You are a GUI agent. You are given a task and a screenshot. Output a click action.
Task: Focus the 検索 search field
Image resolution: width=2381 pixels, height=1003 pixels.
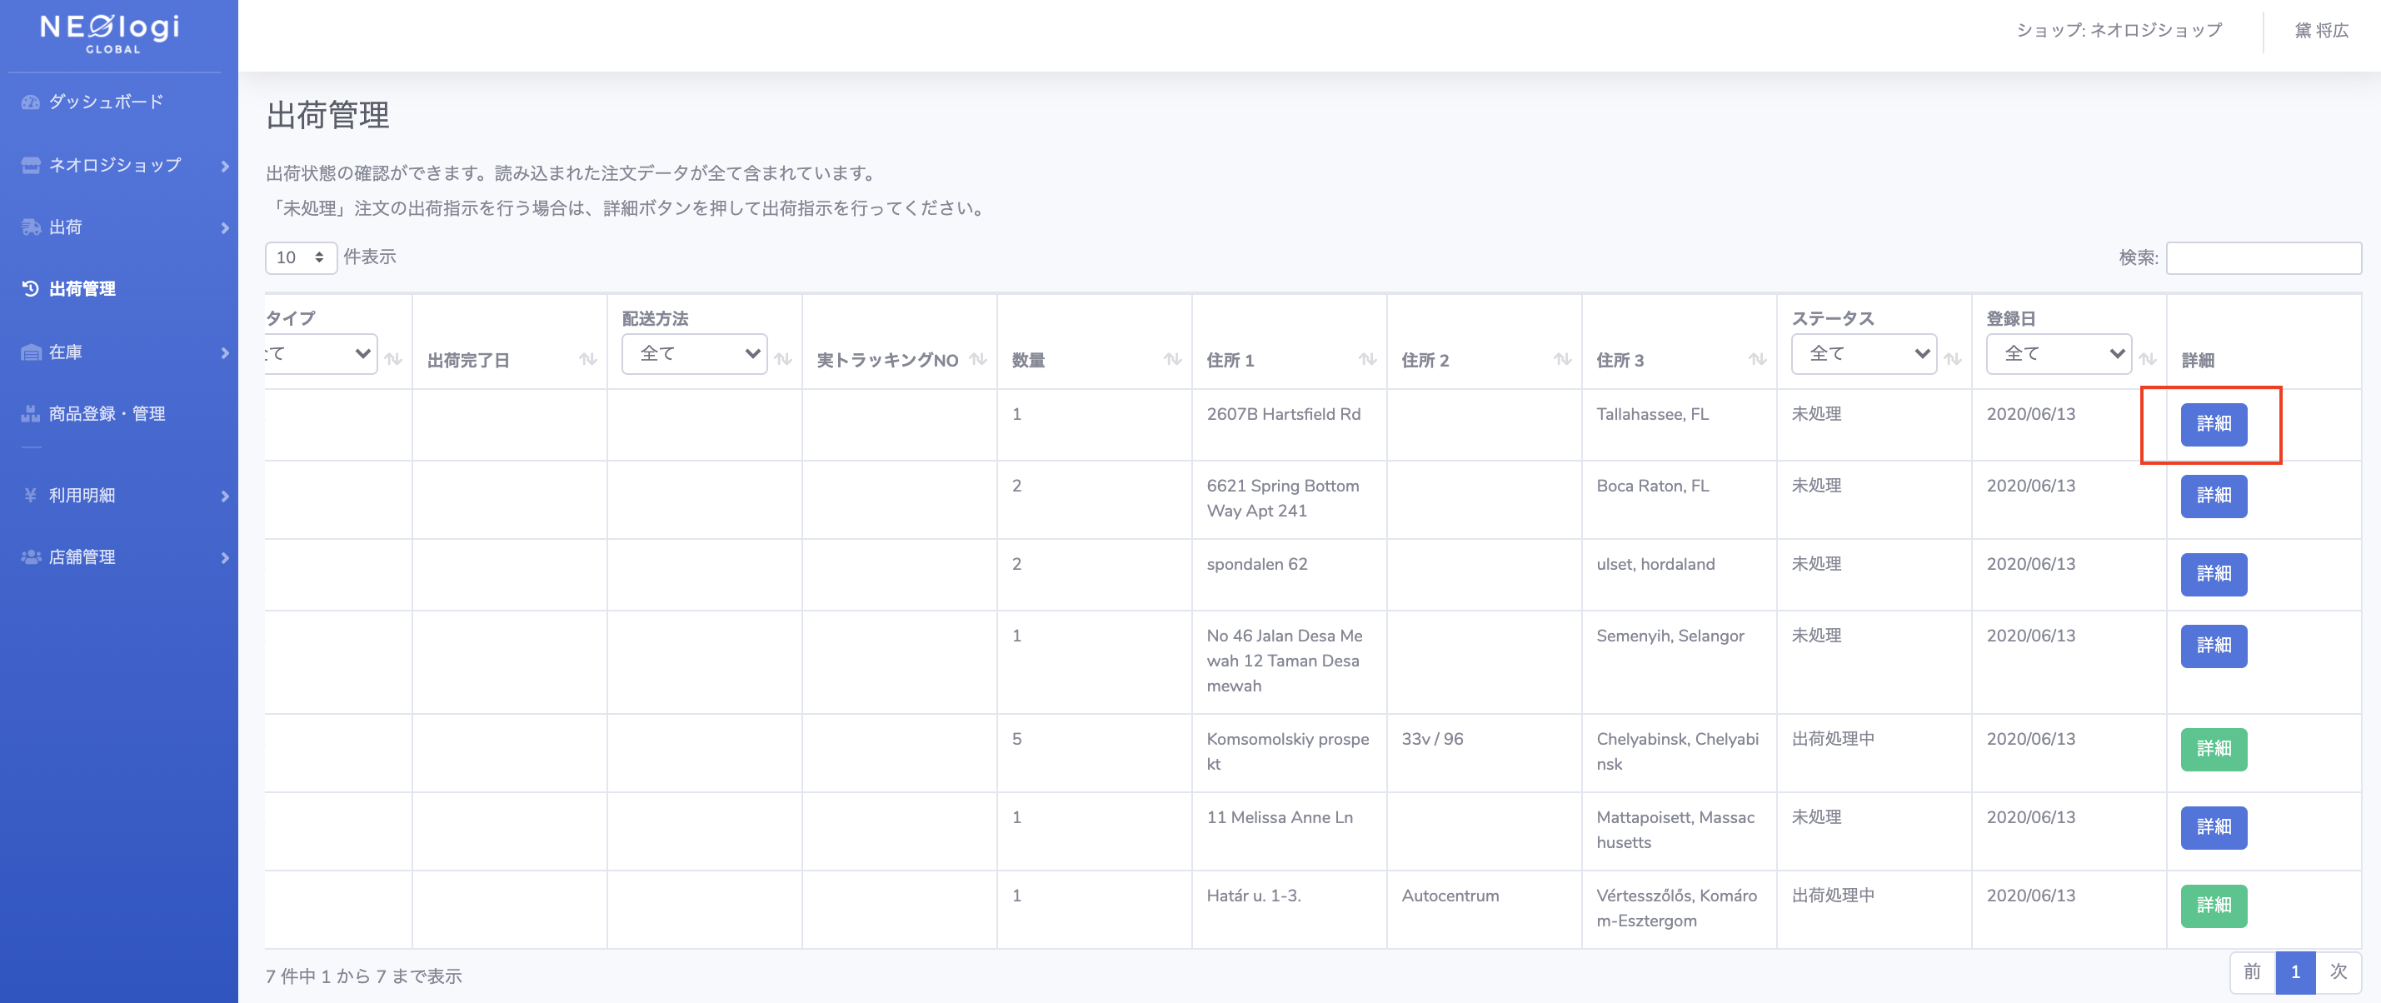click(2263, 258)
